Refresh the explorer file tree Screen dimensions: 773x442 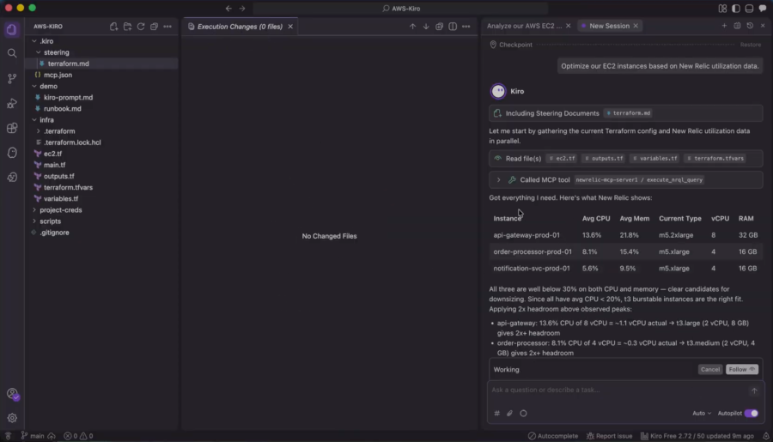[x=141, y=27]
